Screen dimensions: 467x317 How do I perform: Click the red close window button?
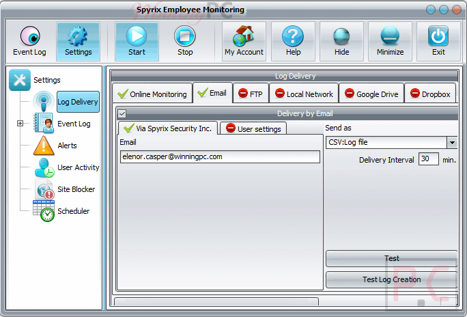pos(457,10)
